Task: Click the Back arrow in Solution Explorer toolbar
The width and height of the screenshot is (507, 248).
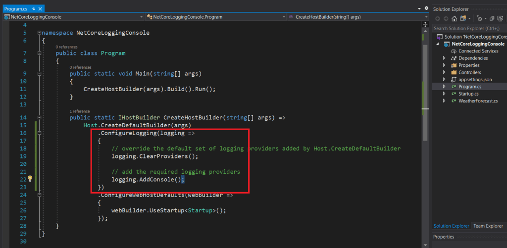Action: coord(438,19)
